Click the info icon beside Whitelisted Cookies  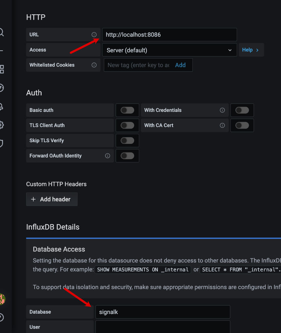point(94,65)
